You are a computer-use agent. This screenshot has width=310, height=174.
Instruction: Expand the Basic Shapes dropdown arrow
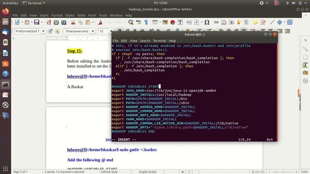pyautogui.click(x=284, y=22)
